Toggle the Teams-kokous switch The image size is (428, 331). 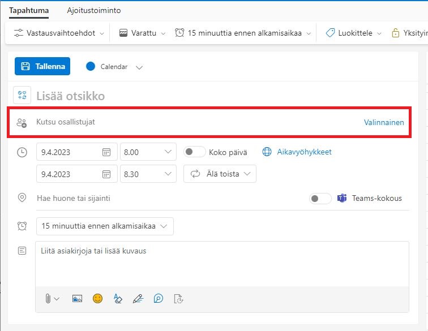pos(320,199)
